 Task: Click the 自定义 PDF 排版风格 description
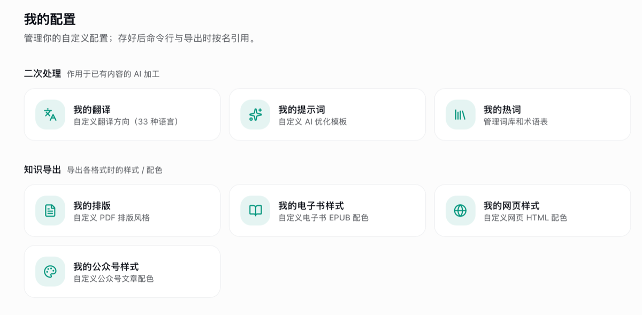[112, 218]
